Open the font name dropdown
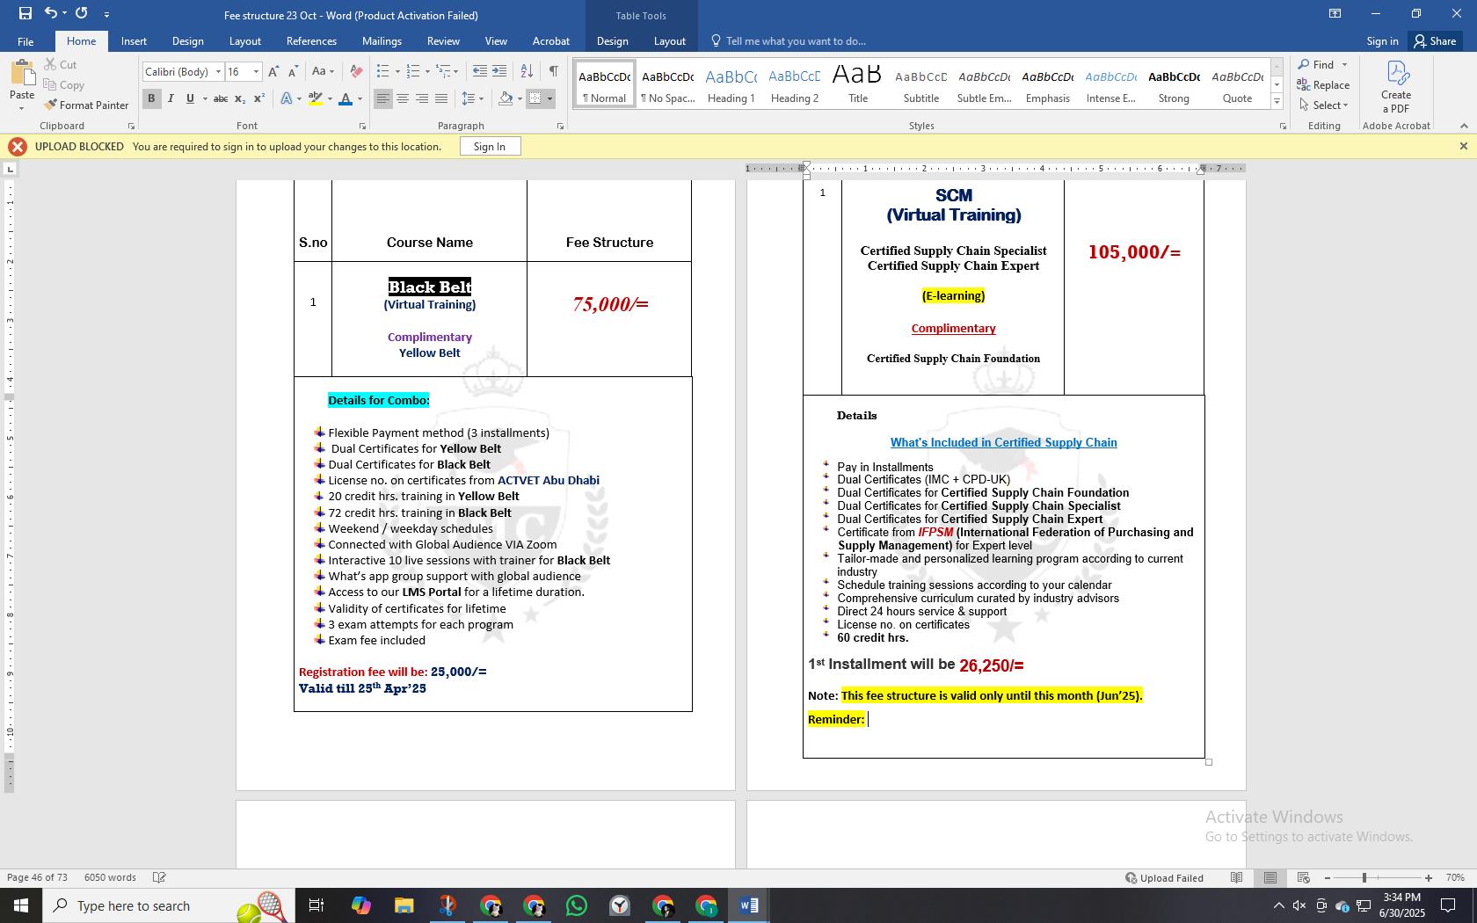 218,72
